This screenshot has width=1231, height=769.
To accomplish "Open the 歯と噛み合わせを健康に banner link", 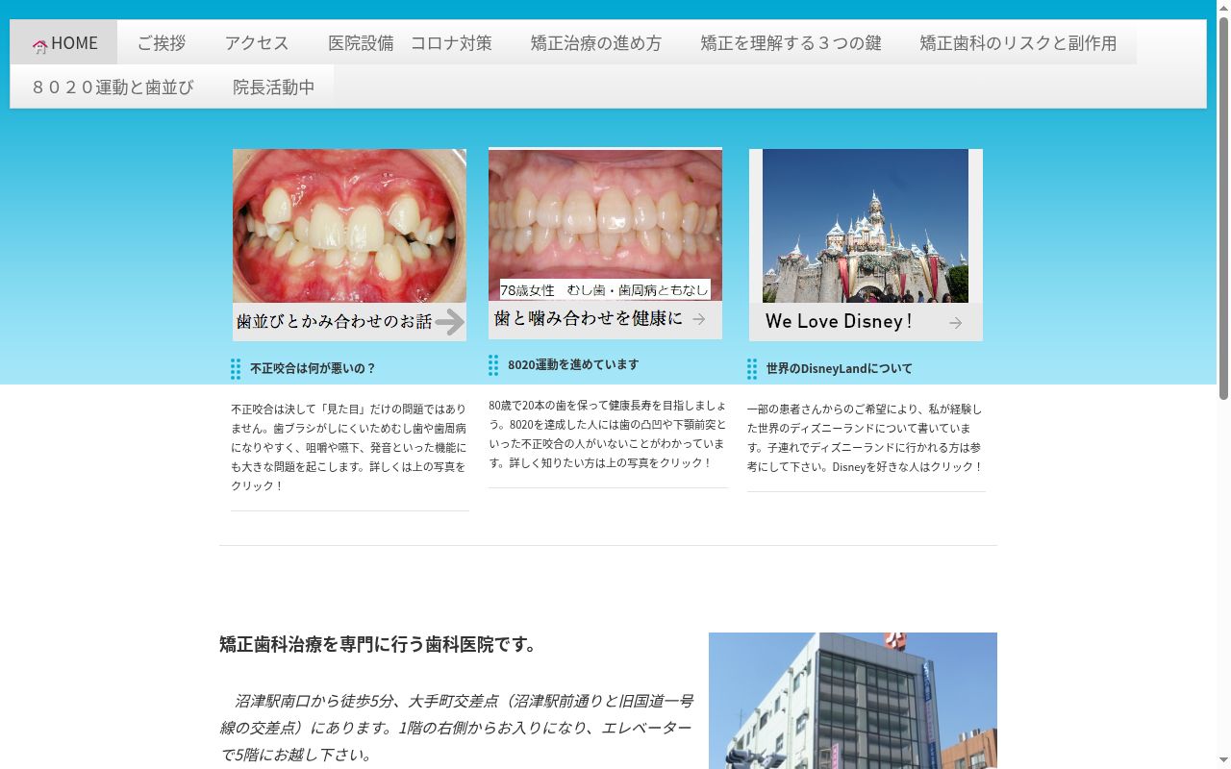I will pyautogui.click(x=605, y=319).
